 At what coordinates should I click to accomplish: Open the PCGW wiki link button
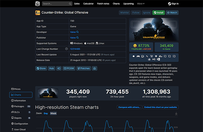69,68
